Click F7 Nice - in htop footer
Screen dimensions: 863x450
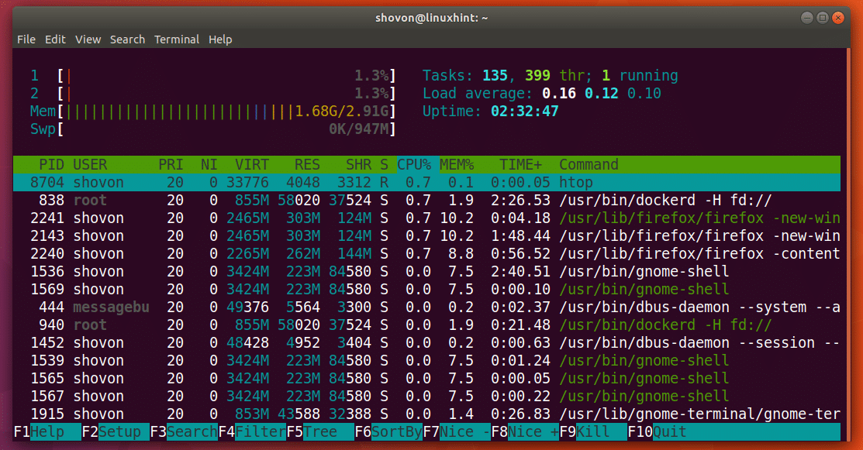457,432
